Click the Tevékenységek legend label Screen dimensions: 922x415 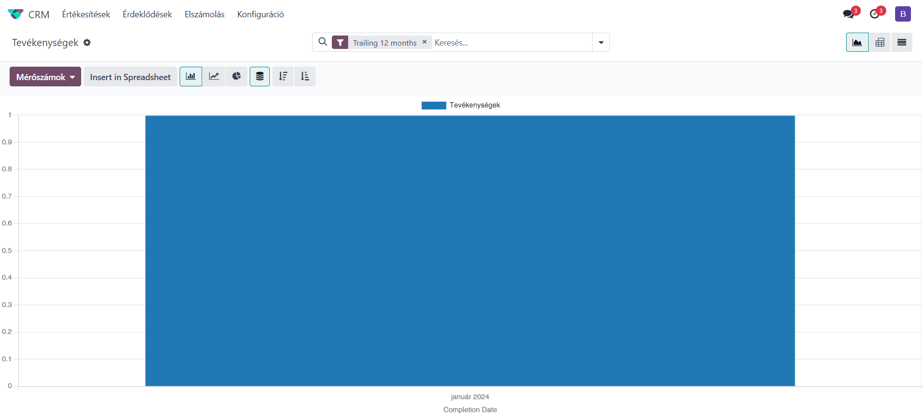click(x=475, y=105)
